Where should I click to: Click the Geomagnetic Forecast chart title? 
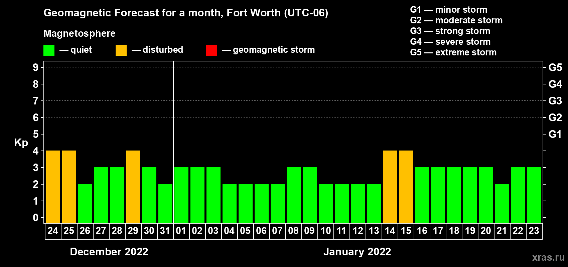click(186, 13)
